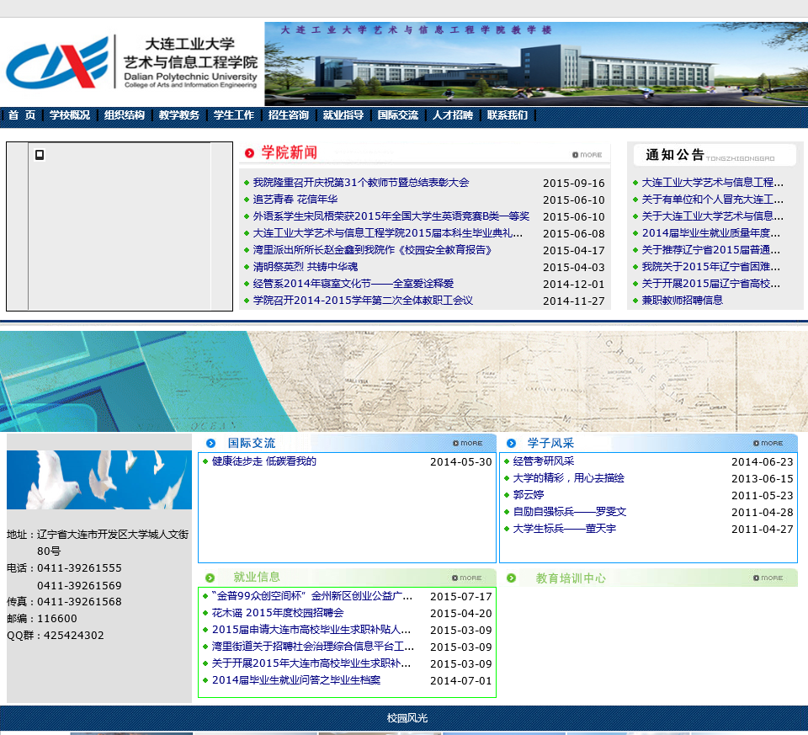This screenshot has width=808, height=735.
Task: Click the 通知公告 section header
Action: coord(715,155)
